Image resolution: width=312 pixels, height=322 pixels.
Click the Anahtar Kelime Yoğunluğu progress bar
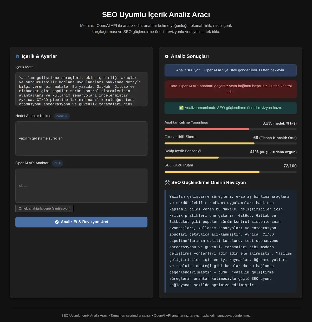tap(230, 129)
